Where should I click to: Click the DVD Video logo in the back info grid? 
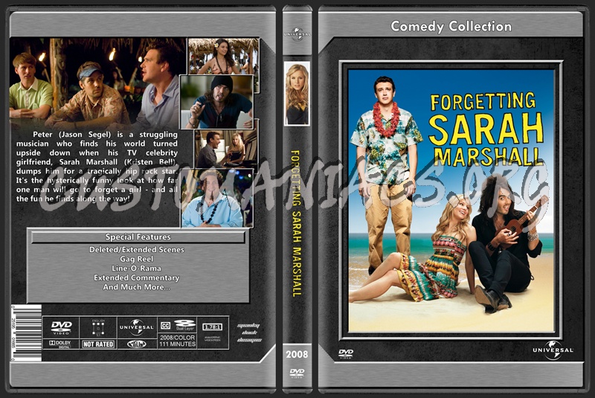61,327
